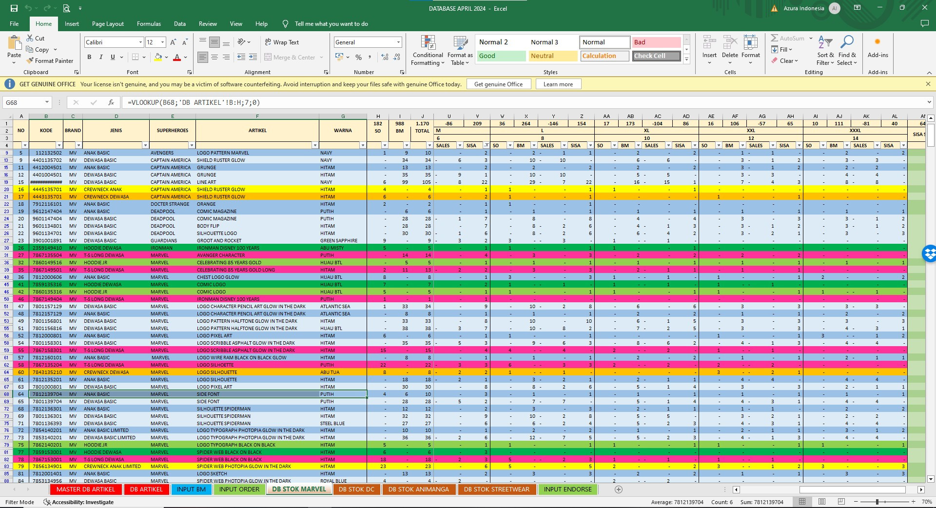Apply the Bad cell style

tap(656, 42)
